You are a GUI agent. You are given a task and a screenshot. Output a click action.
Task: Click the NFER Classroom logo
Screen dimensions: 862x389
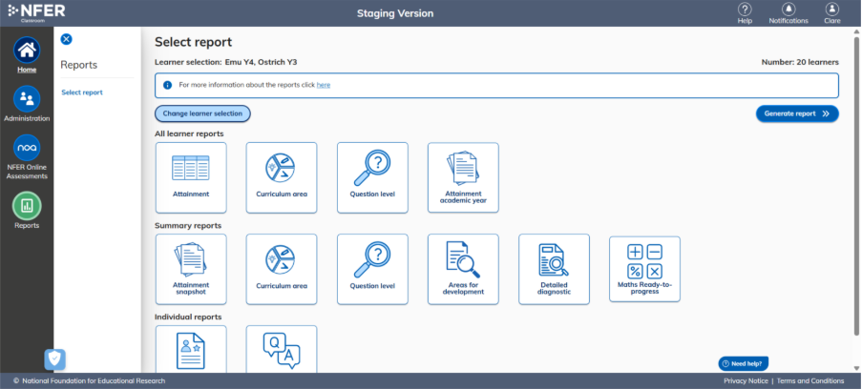coord(36,12)
